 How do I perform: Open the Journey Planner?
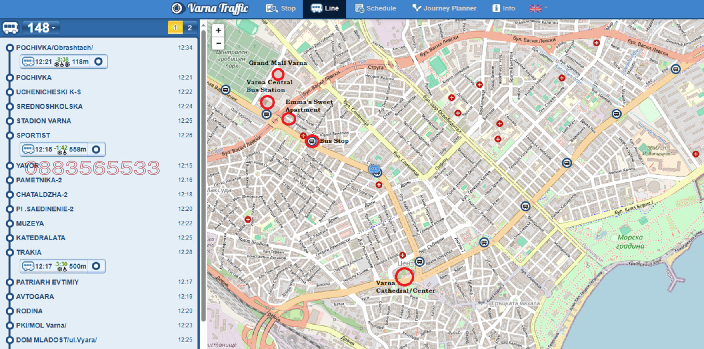(x=444, y=8)
